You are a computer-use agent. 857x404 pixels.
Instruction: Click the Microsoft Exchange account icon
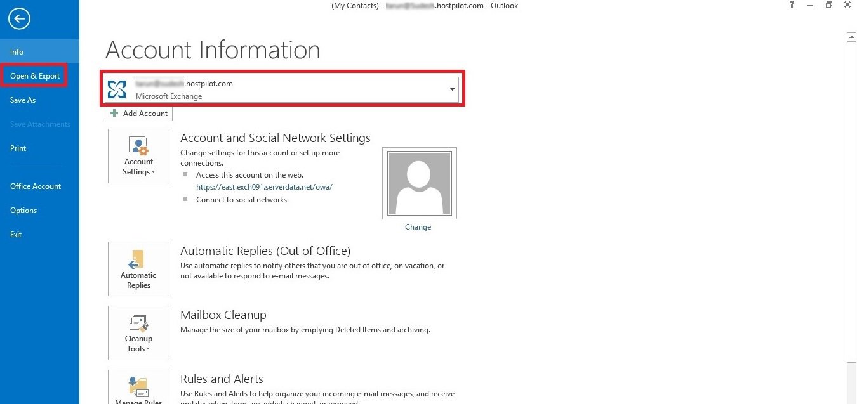117,89
